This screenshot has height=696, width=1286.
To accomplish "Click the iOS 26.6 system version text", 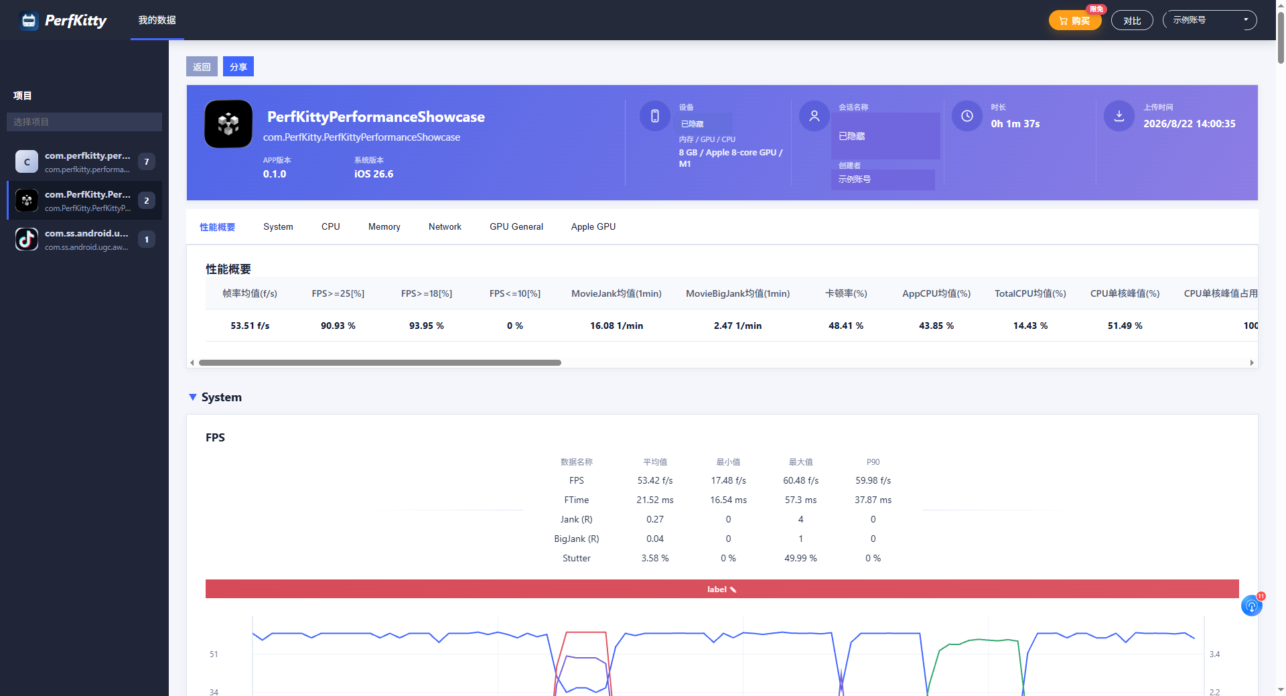I will (374, 174).
